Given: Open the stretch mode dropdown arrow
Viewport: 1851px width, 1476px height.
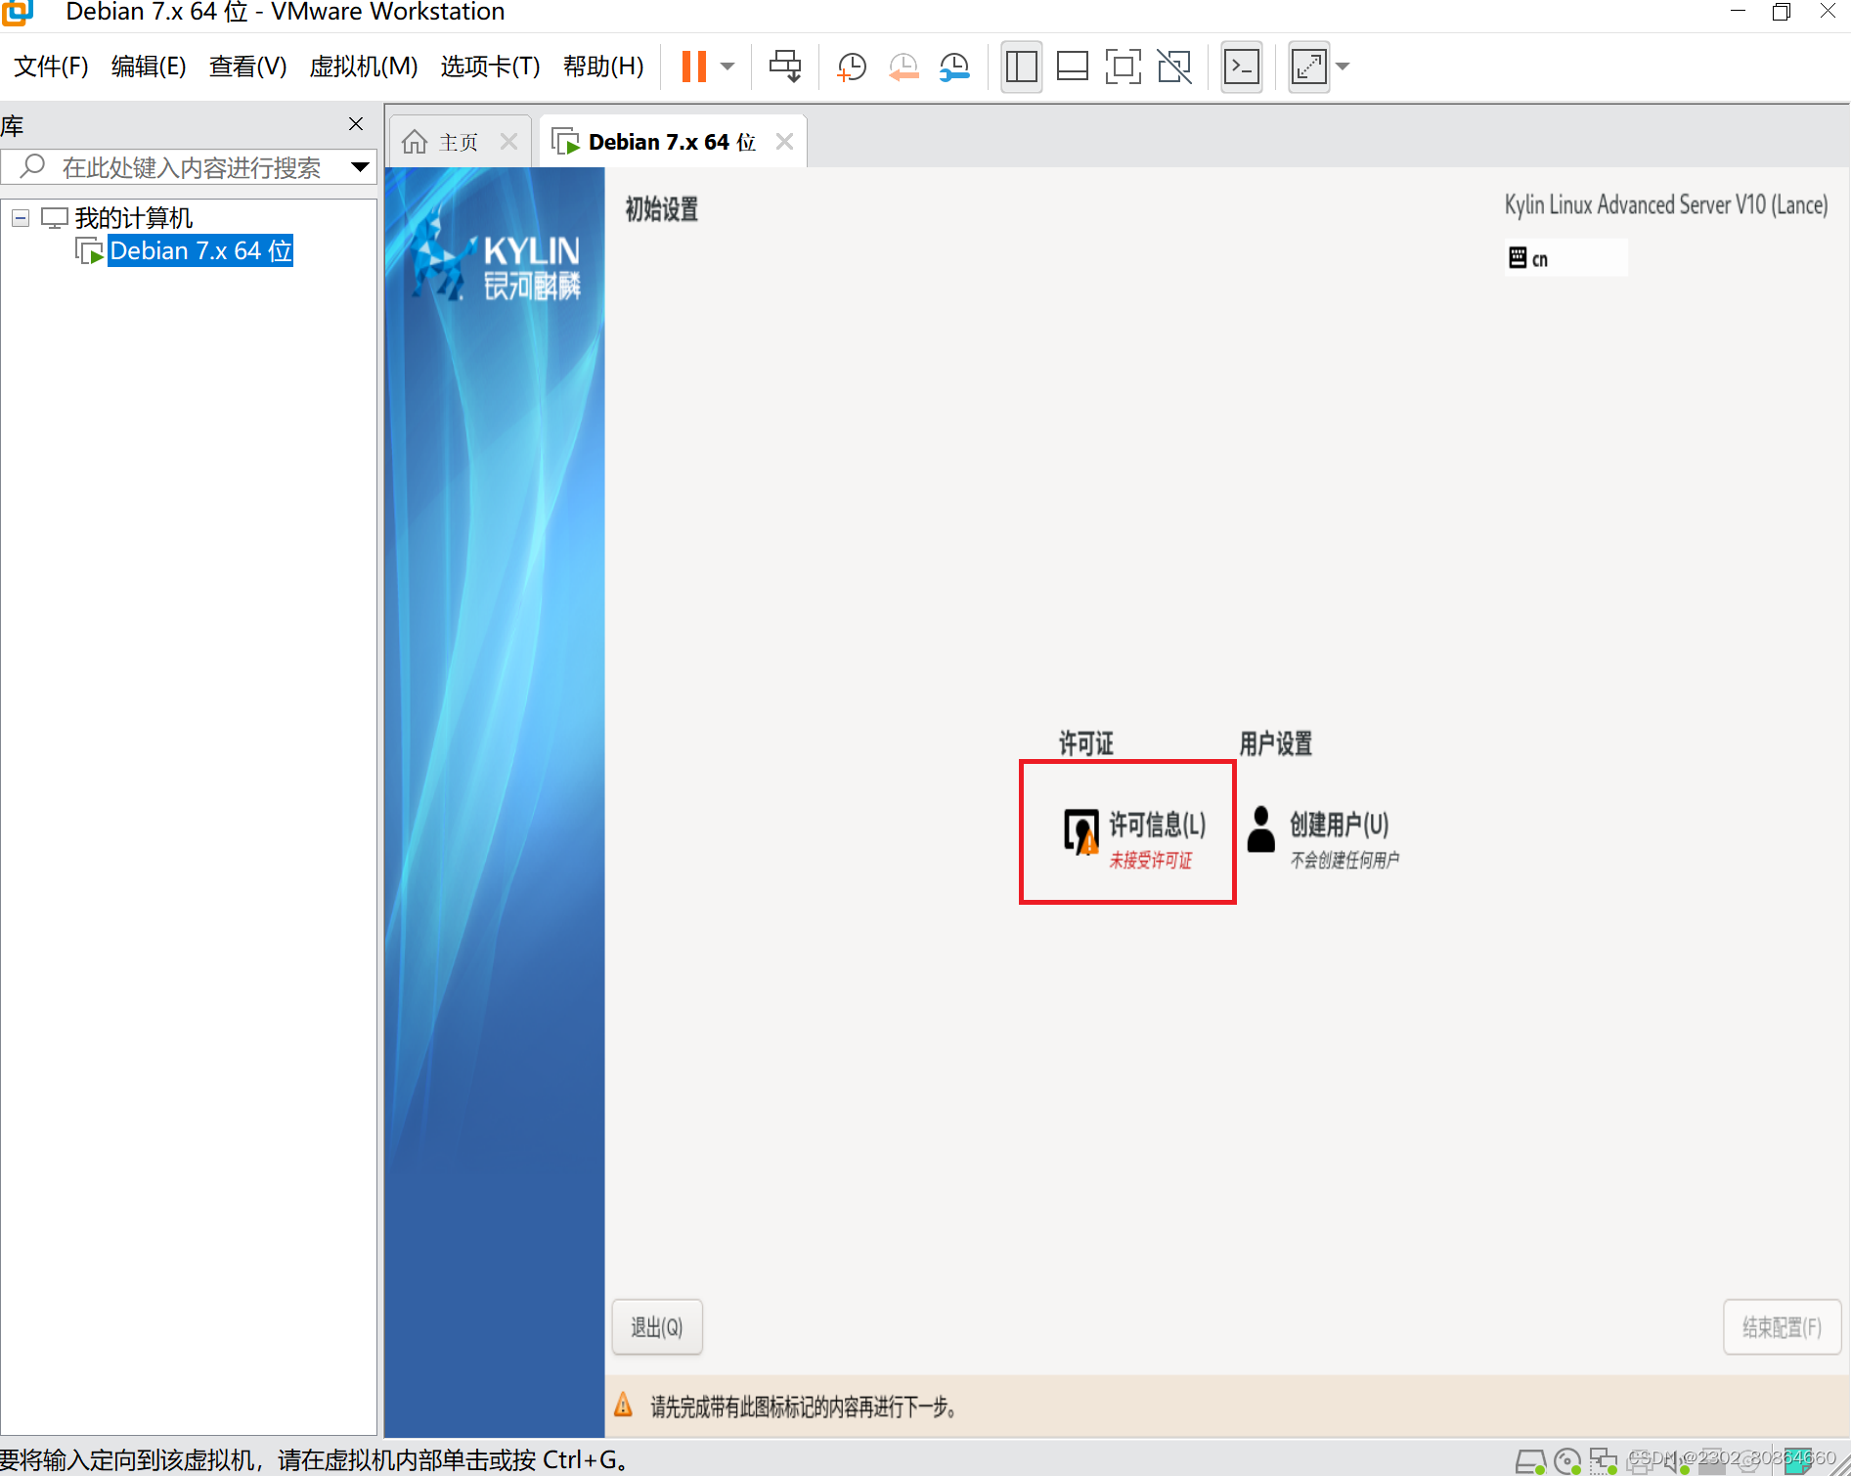Looking at the screenshot, I should tap(1344, 67).
